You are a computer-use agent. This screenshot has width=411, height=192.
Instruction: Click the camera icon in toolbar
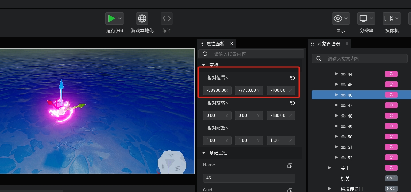(388, 18)
